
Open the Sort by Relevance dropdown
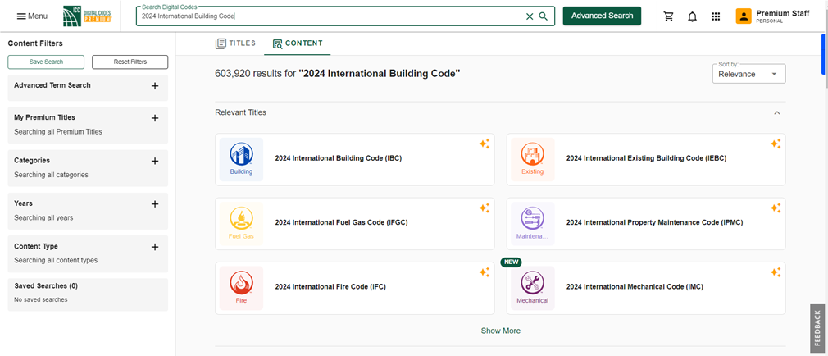(748, 74)
